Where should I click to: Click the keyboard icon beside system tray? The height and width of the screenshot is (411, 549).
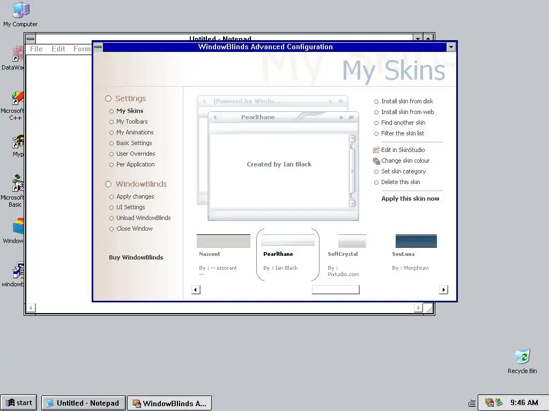tap(472, 403)
